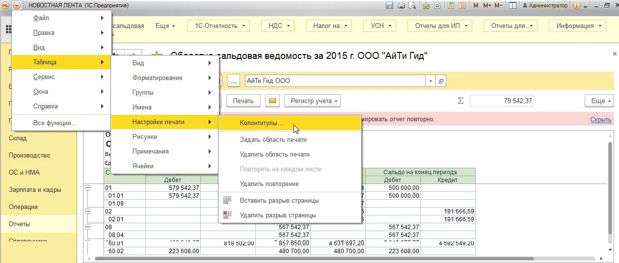Expand the organization combo box arrow
The width and height of the screenshot is (619, 263).
(x=431, y=81)
